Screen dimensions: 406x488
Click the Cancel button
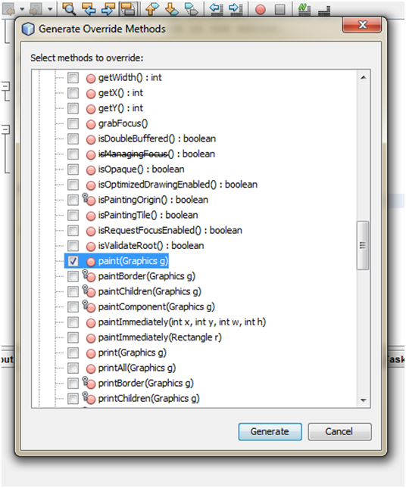coord(339,432)
